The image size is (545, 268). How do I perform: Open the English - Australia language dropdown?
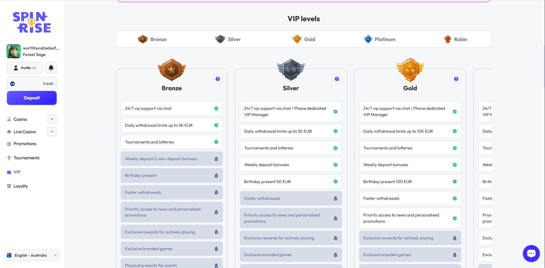click(x=32, y=255)
